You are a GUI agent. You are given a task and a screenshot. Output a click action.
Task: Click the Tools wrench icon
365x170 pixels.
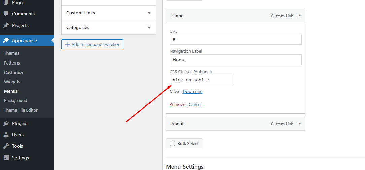6,146
